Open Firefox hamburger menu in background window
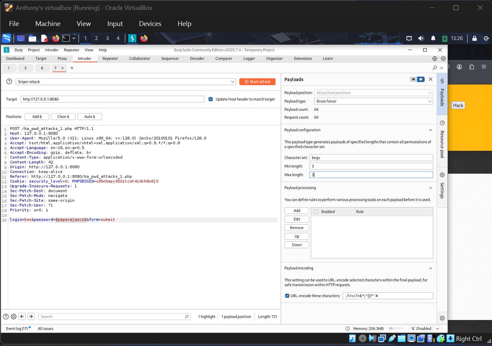 pyautogui.click(x=484, y=66)
